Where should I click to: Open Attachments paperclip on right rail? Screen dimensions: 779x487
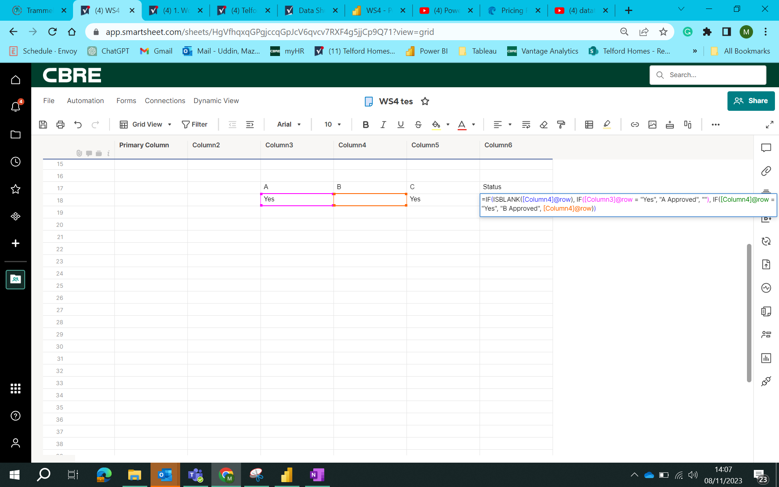766,171
